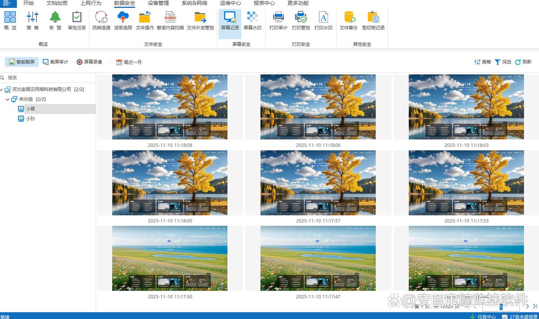Switch to 截屏审计 view
Viewport: 539px width, 319px height.
(x=56, y=62)
